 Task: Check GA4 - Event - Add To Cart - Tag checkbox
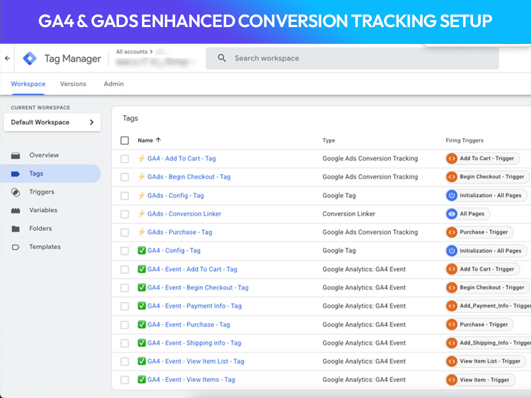(125, 270)
